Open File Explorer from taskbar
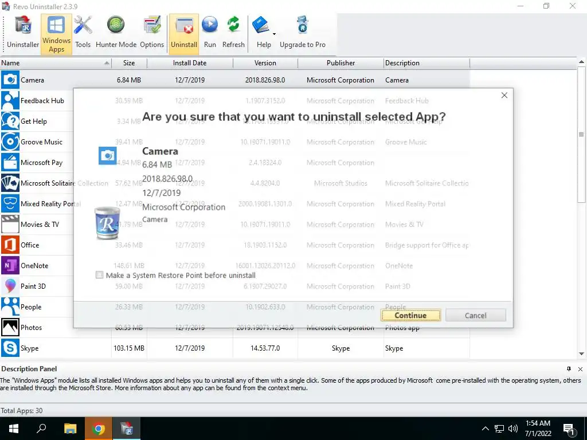Screen dimensions: 587x440 pos(70,429)
